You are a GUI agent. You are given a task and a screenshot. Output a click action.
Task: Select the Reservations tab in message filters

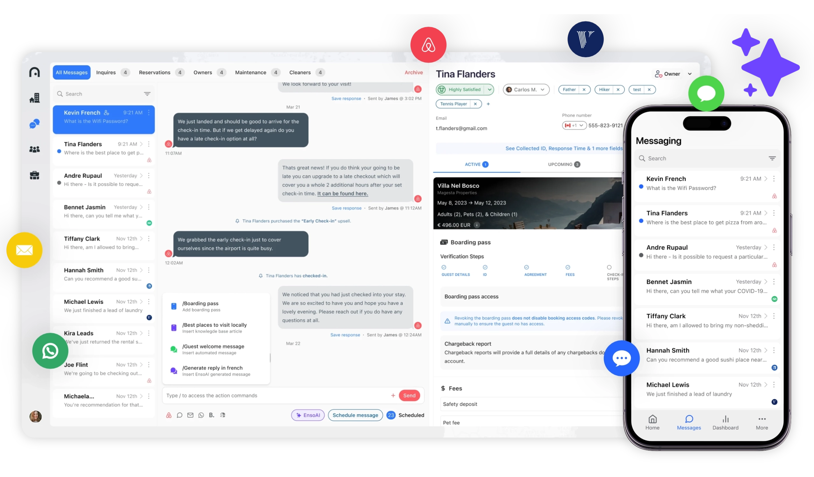click(x=155, y=72)
